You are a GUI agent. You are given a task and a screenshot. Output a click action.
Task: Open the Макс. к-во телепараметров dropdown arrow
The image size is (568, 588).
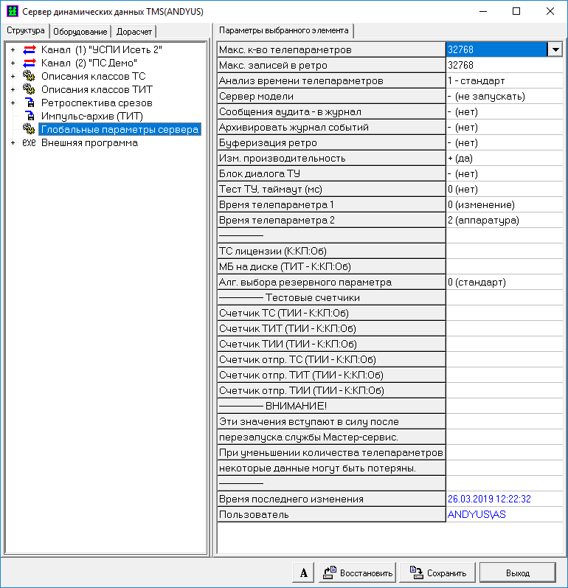(x=555, y=49)
